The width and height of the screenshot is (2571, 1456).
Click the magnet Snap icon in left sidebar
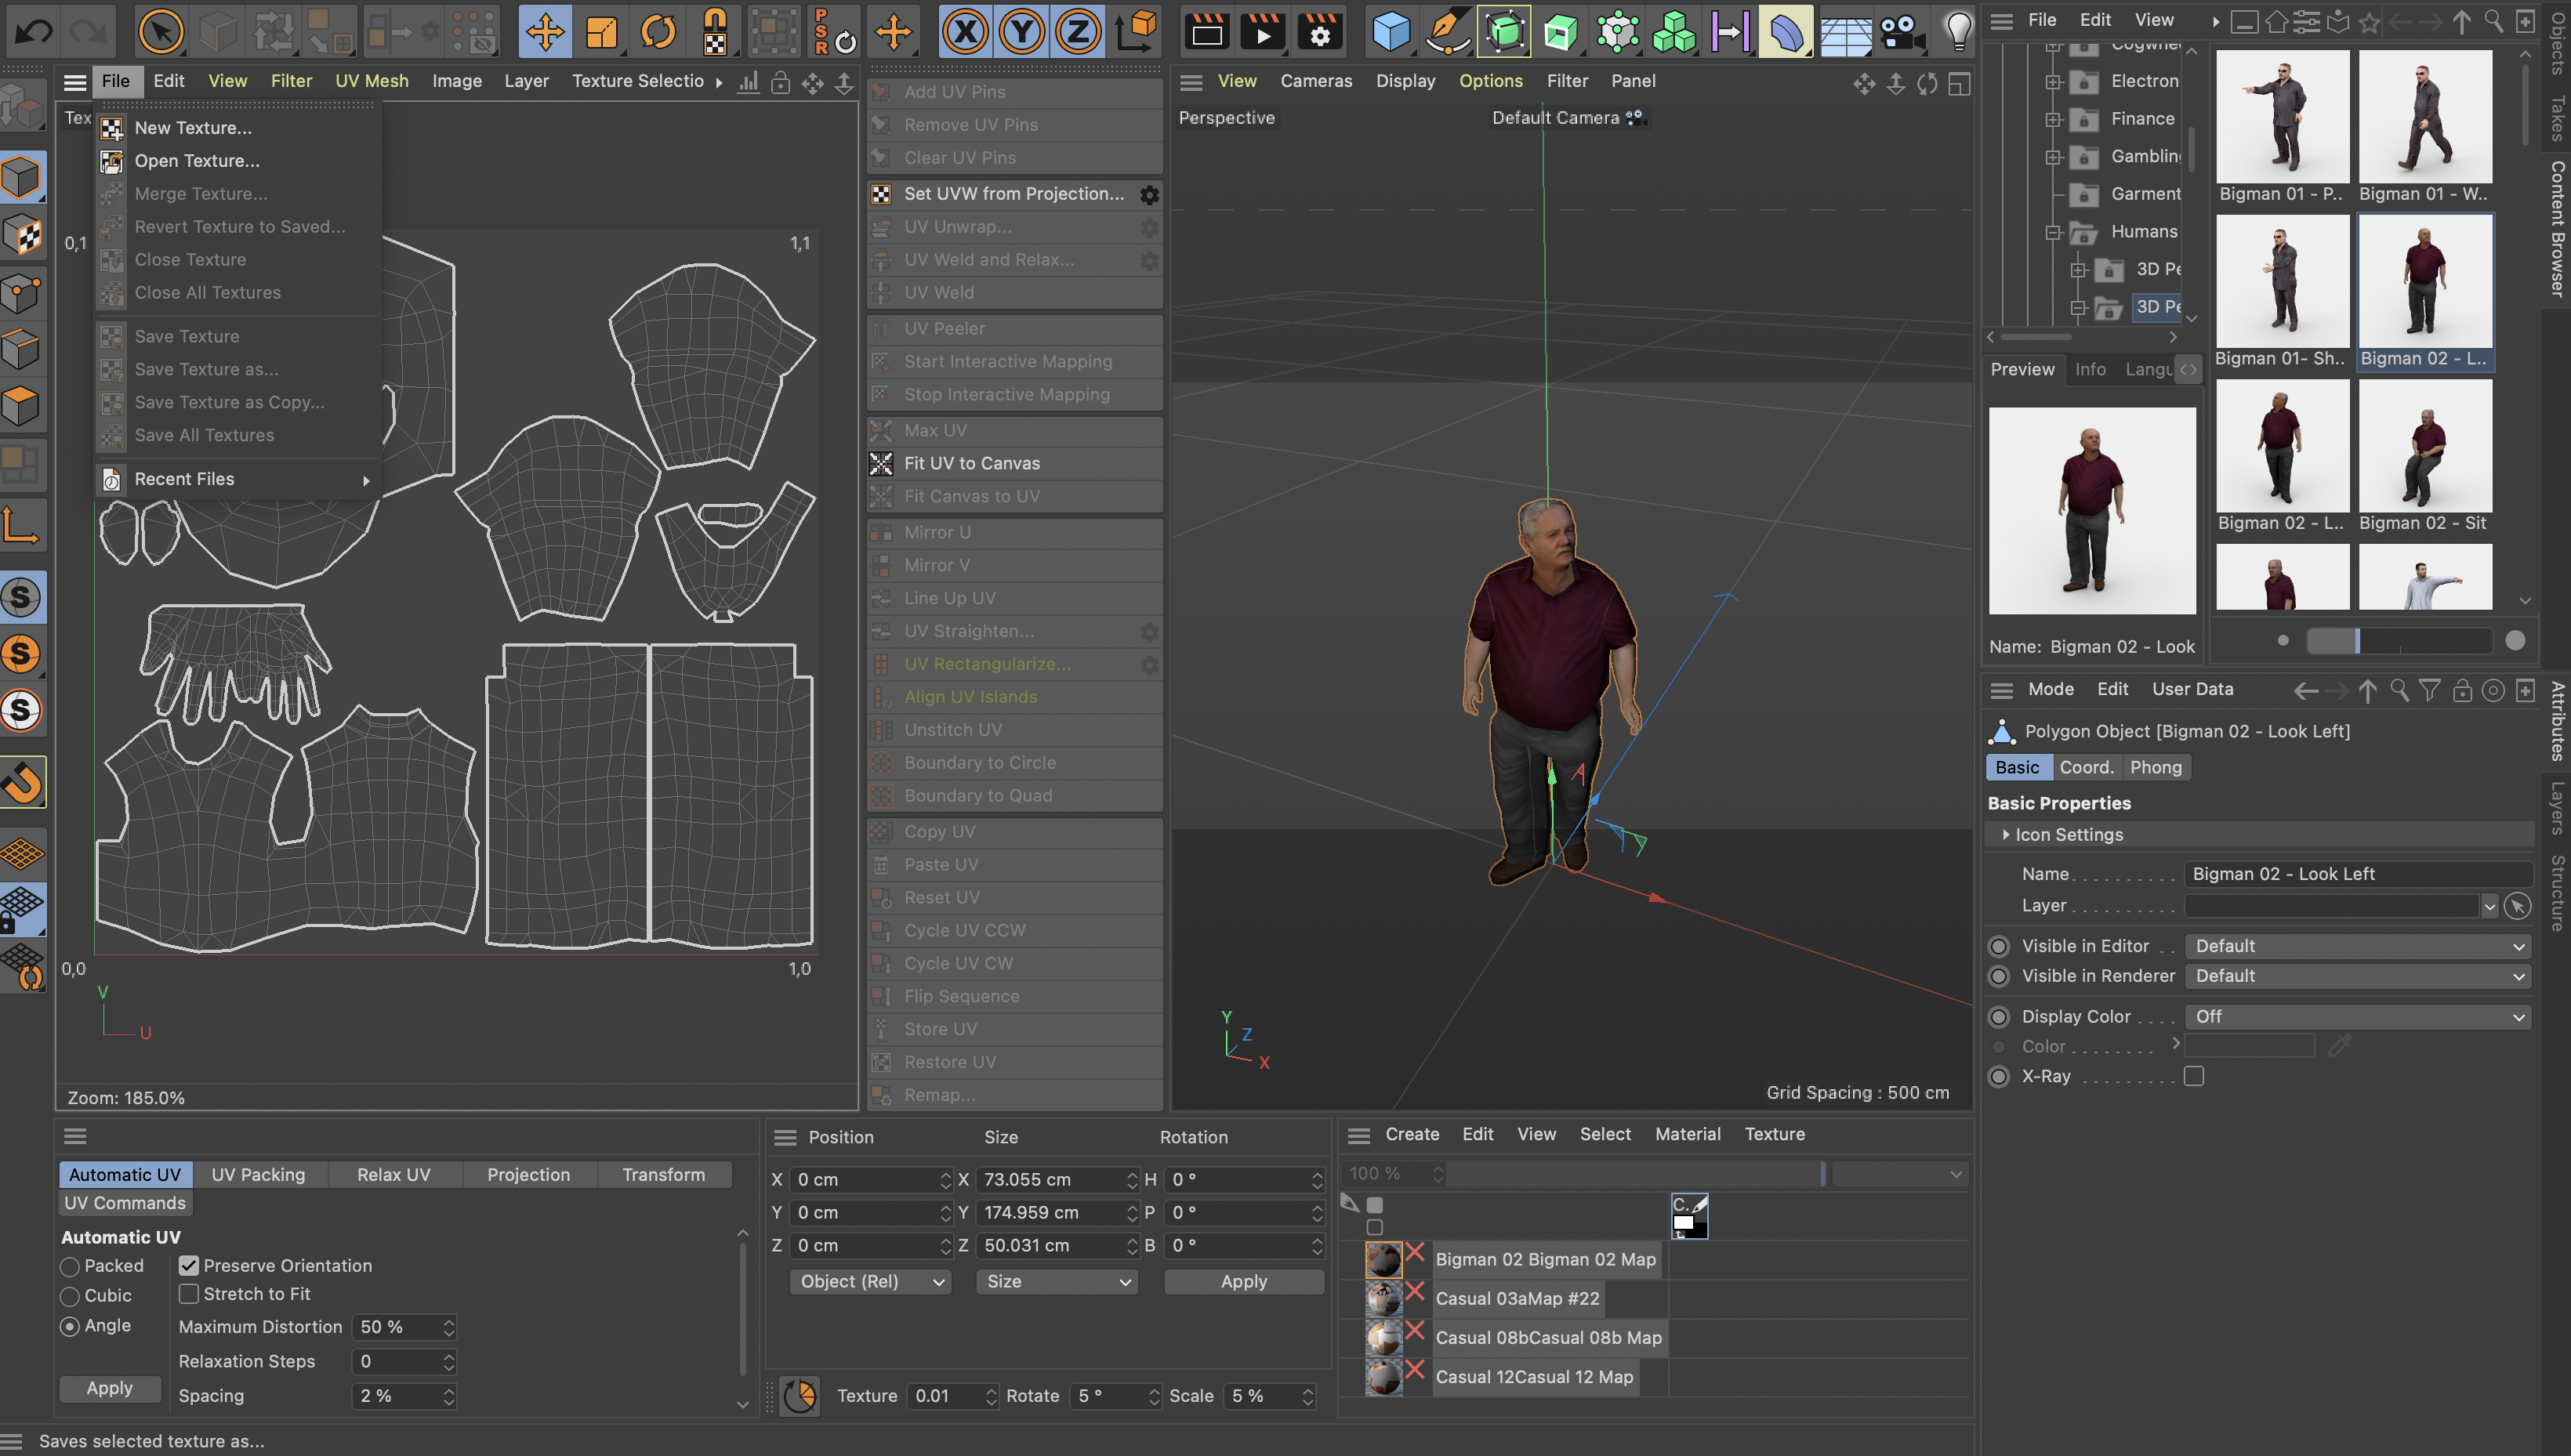pos(23,781)
